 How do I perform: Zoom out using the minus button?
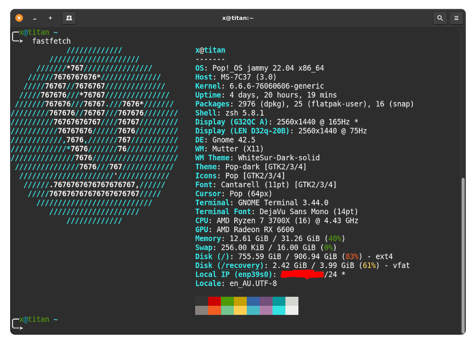(x=34, y=18)
